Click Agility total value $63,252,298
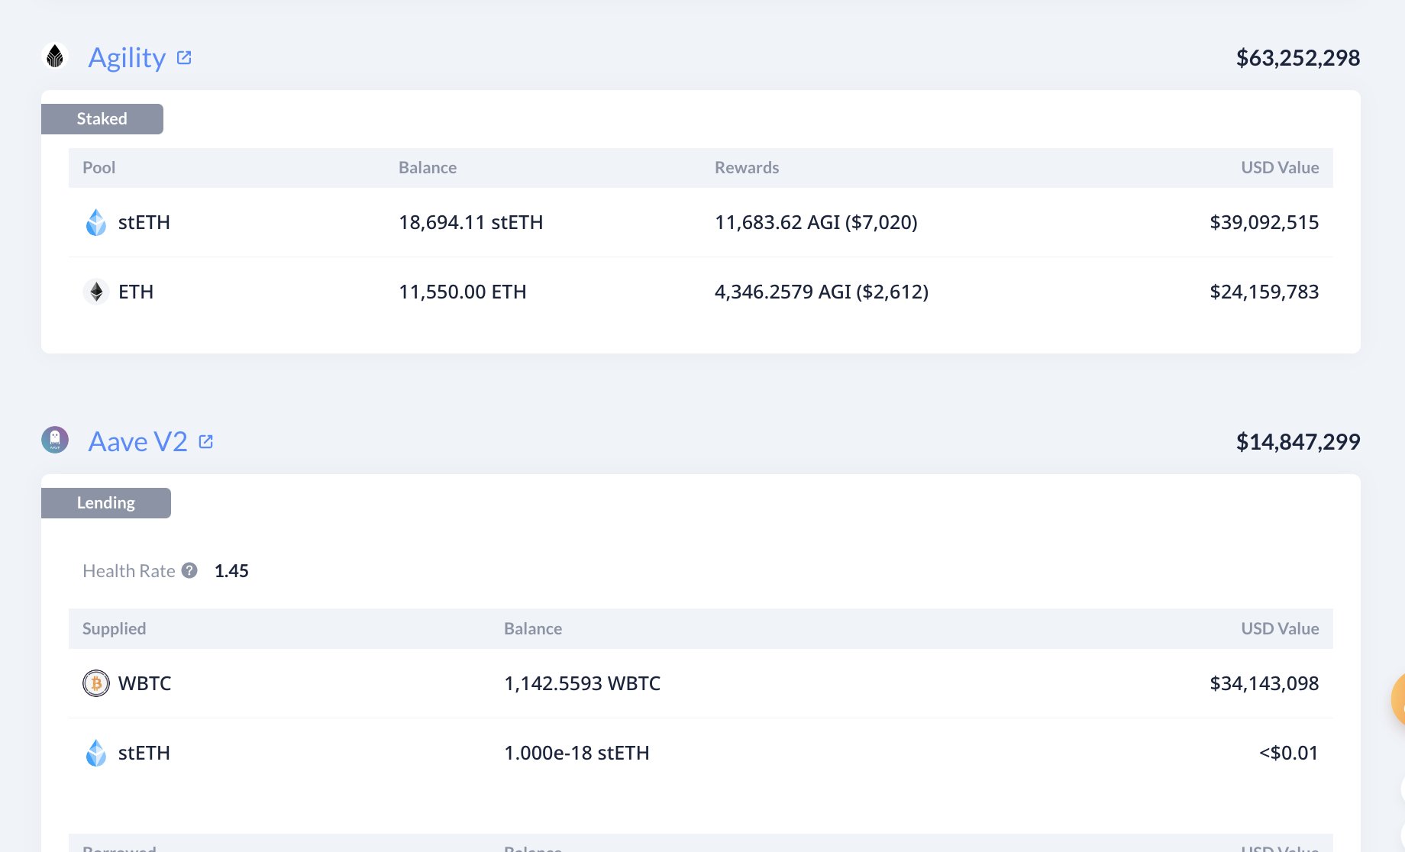Screen dimensions: 1405x852 (1297, 58)
